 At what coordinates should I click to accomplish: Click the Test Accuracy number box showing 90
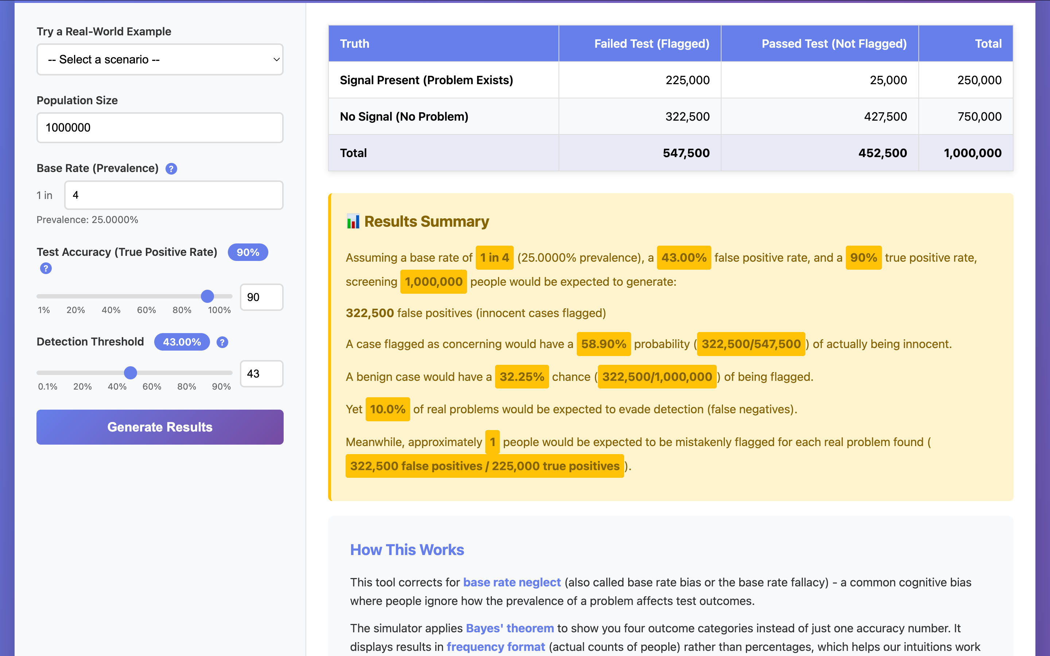tap(261, 297)
